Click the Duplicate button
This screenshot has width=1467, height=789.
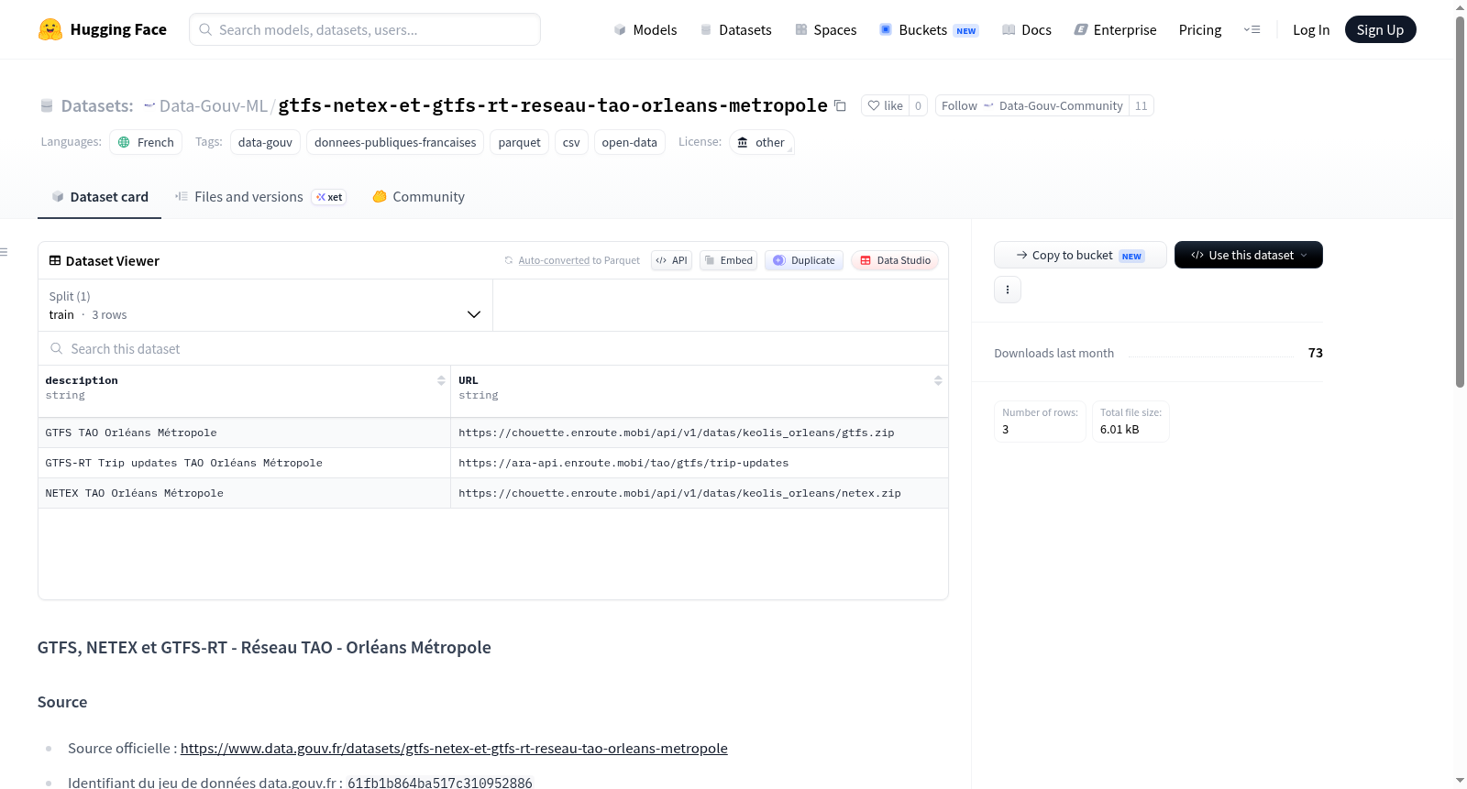tap(804, 260)
